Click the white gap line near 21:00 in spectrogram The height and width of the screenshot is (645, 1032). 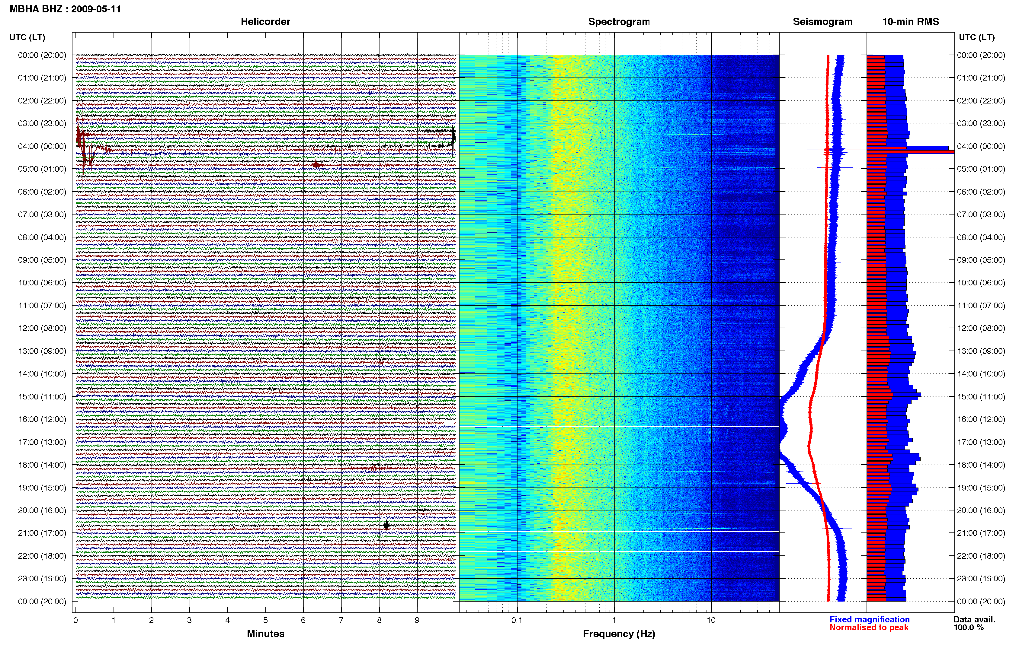pos(619,532)
